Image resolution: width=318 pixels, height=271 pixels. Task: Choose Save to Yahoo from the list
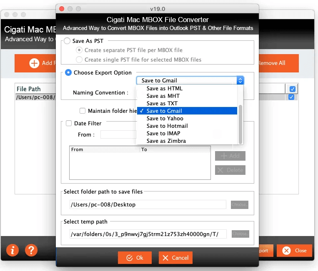coord(187,118)
